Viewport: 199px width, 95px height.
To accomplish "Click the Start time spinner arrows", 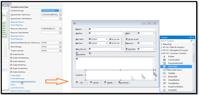I will (122, 39).
